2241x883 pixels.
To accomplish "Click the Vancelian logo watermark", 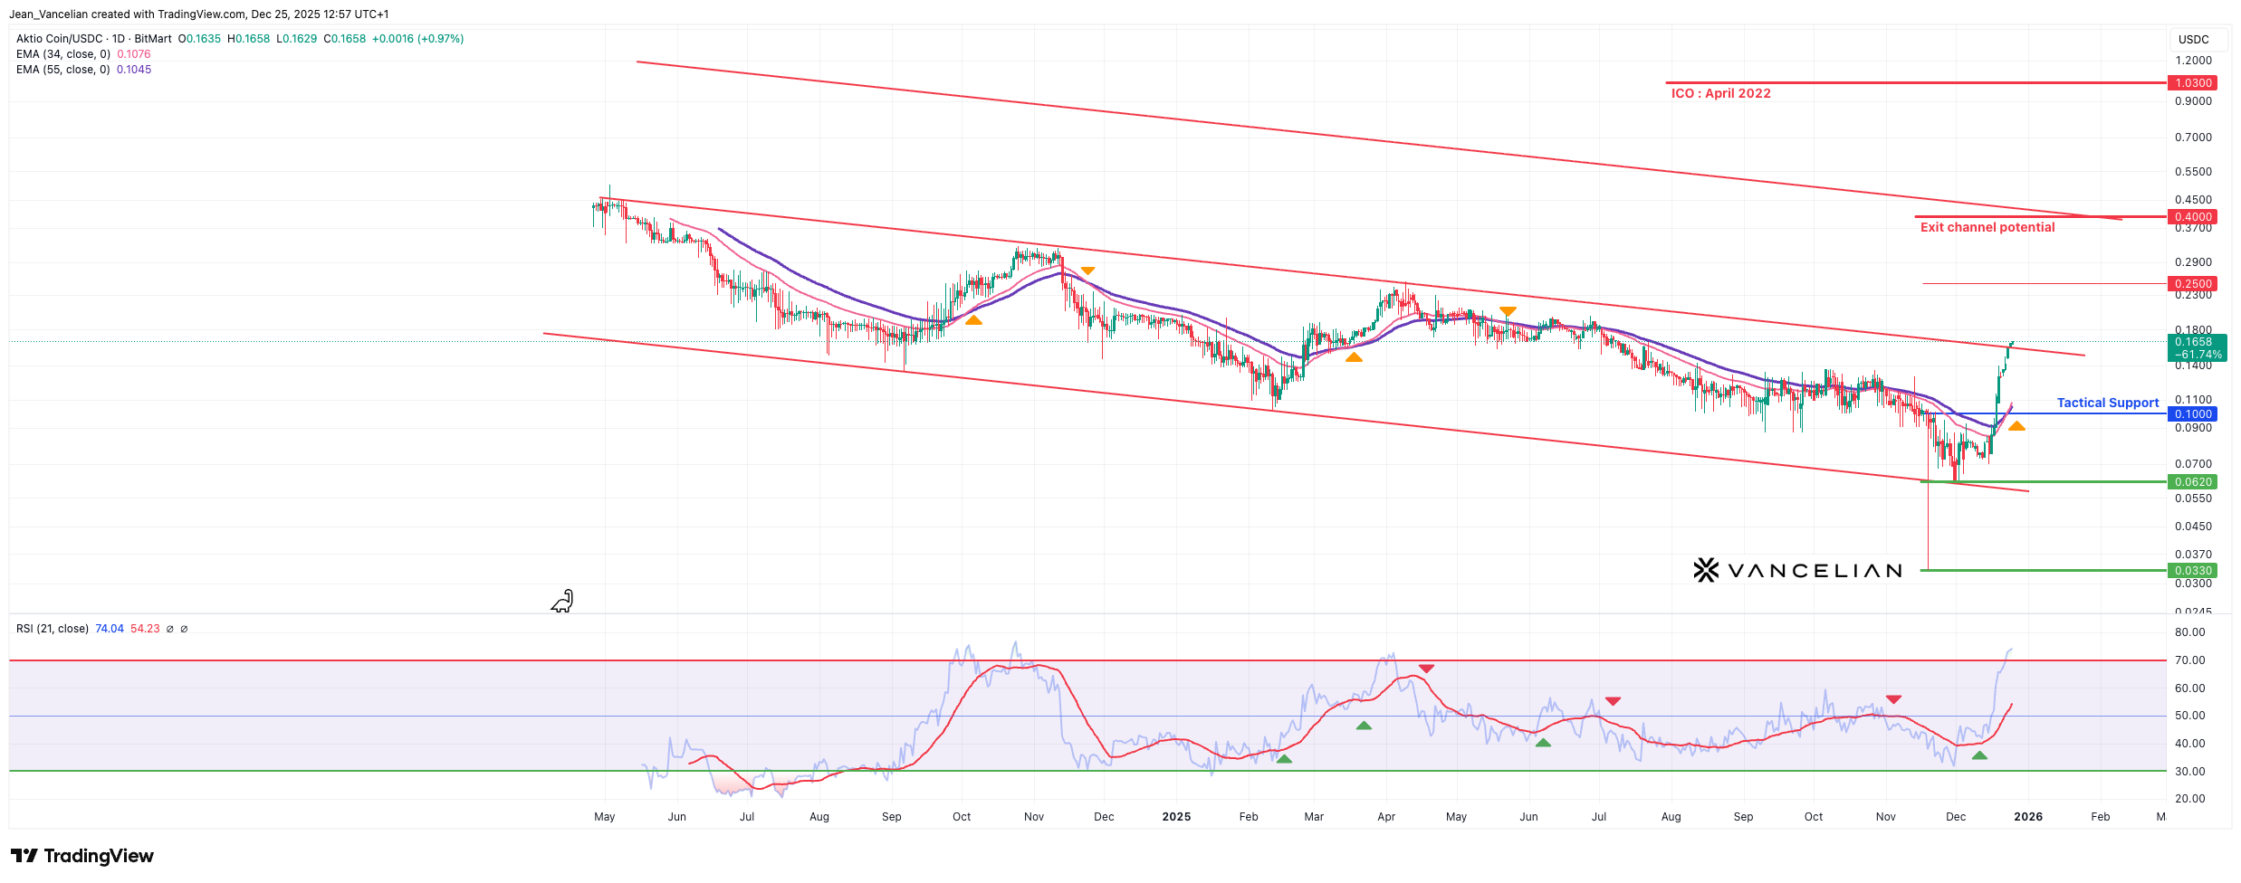I will click(x=1796, y=570).
